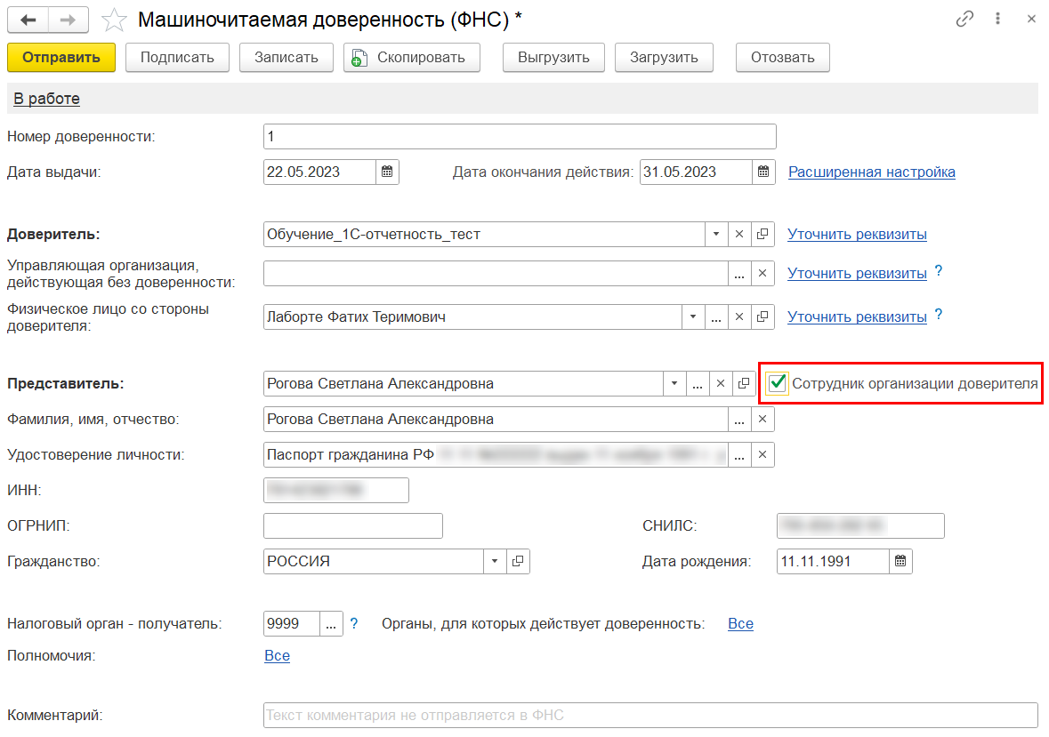This screenshot has width=1049, height=737.
Task: Open the three-dot more menu in header
Action: (998, 19)
